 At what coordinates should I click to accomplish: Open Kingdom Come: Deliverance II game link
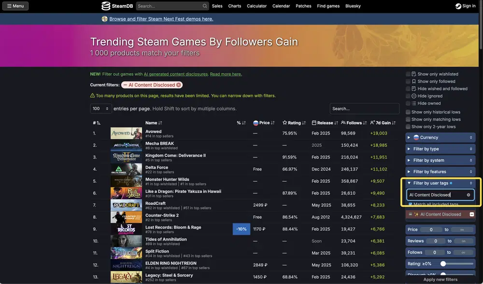[x=176, y=156]
